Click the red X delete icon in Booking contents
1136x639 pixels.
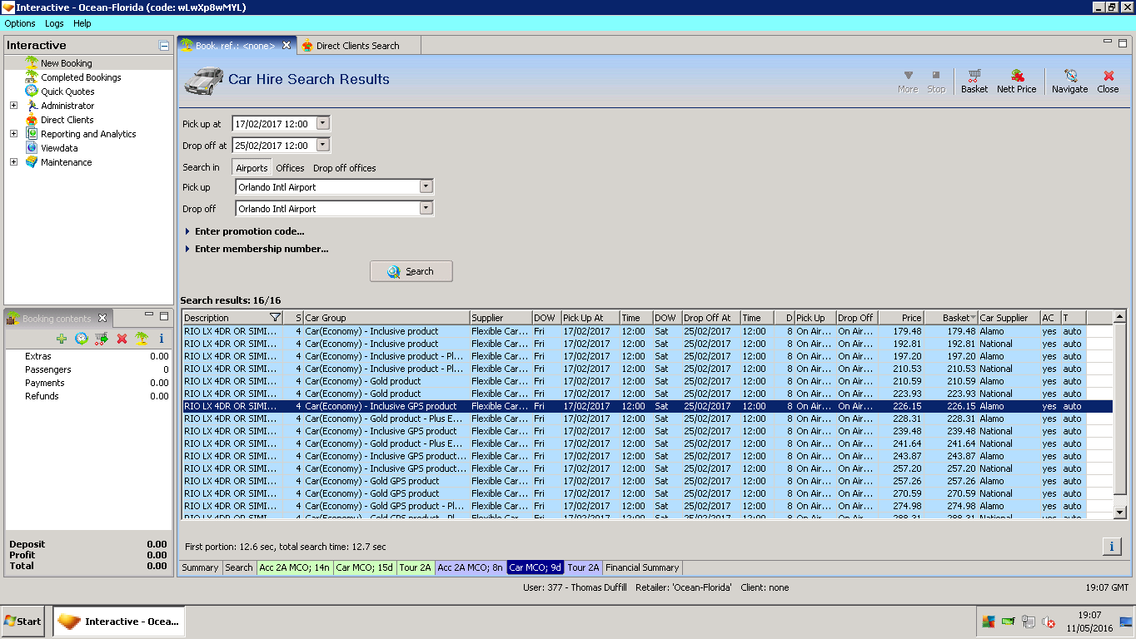(x=122, y=339)
